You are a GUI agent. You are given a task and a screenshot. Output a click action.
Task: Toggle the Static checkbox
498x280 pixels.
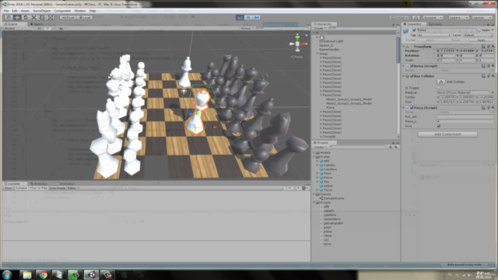[x=479, y=30]
